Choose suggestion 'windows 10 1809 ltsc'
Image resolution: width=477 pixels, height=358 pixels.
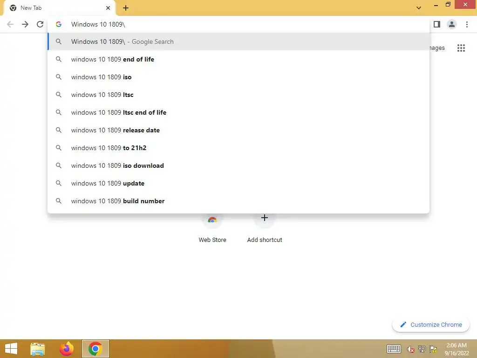tap(238, 95)
